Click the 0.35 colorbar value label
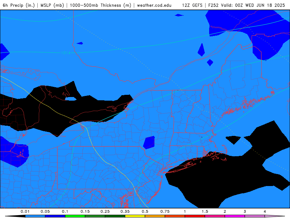Viewport: 290px width, 218px height. click(125, 211)
